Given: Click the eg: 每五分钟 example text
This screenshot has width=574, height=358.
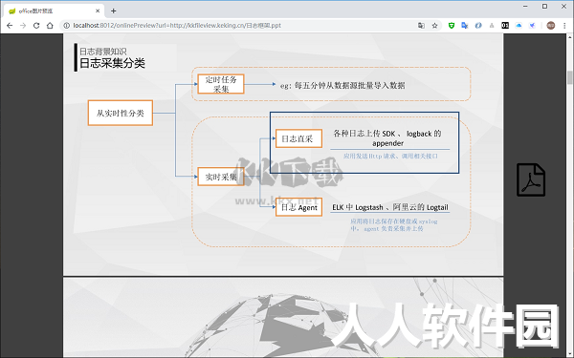Looking at the screenshot, I should pyautogui.click(x=342, y=86).
